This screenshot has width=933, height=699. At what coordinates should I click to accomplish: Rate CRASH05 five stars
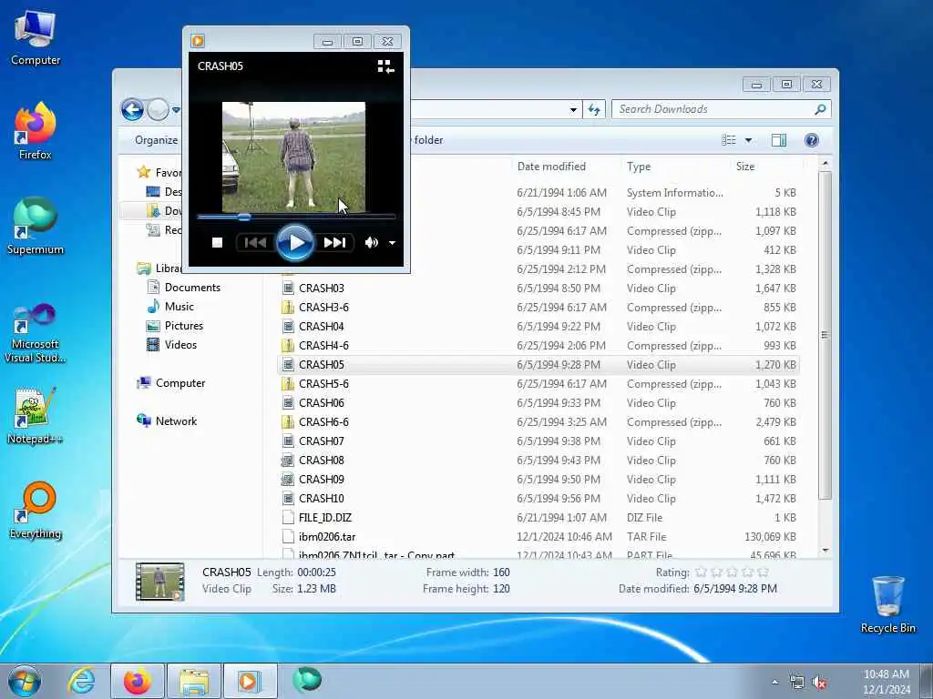pyautogui.click(x=764, y=572)
